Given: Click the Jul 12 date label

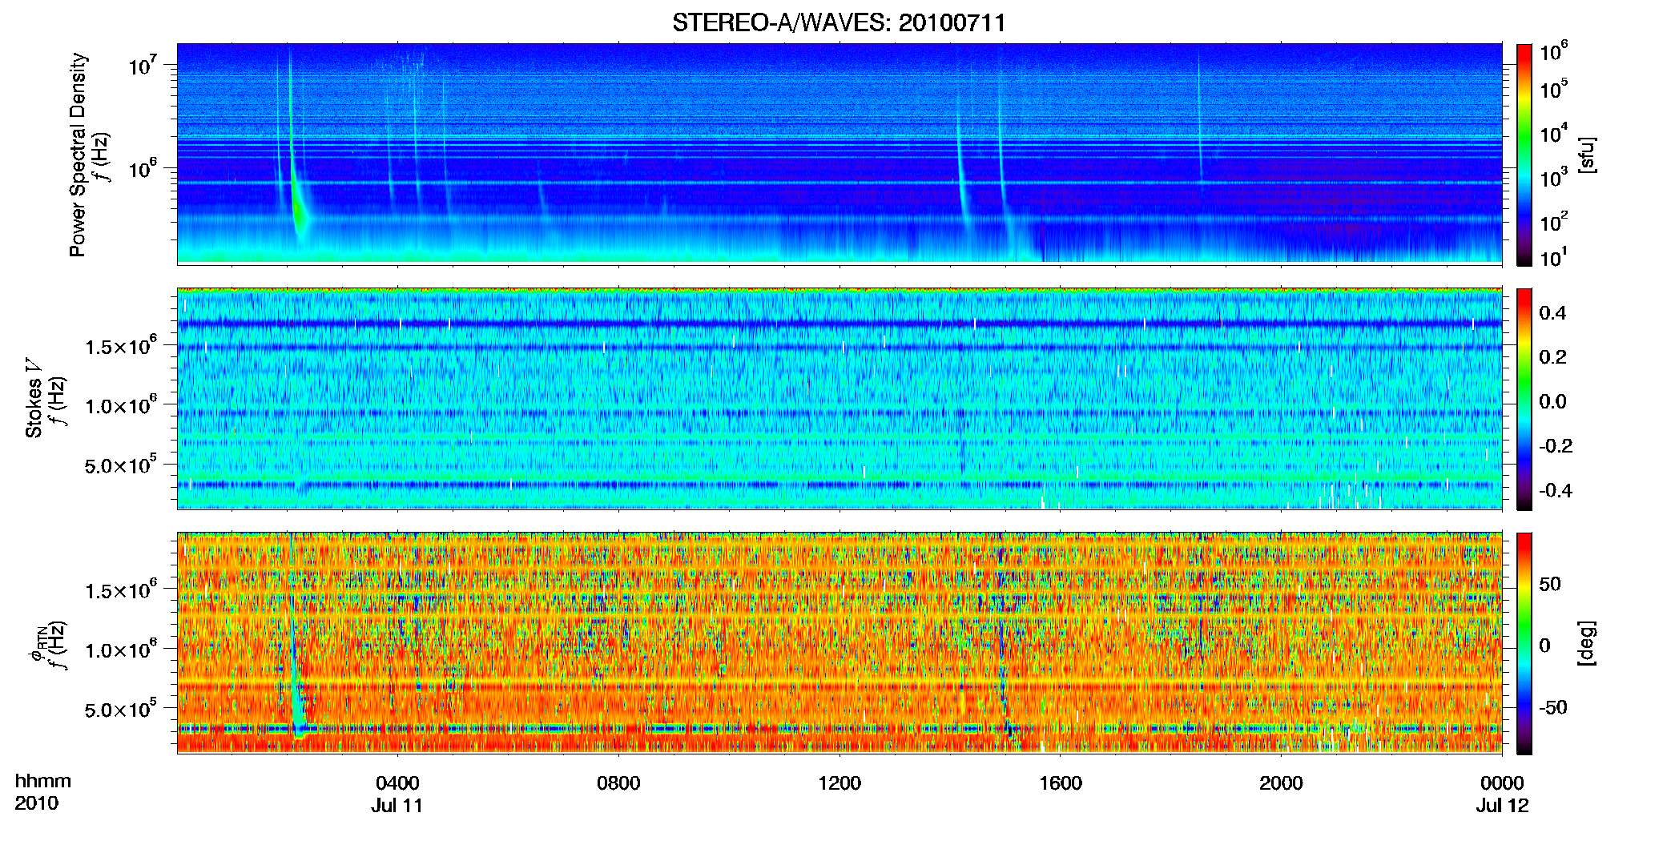Looking at the screenshot, I should [1502, 805].
